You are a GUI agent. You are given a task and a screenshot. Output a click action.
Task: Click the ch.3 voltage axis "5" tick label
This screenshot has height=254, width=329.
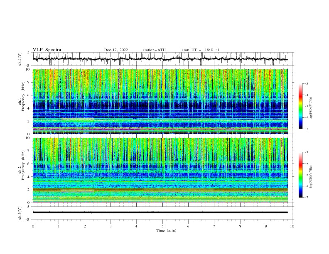click(29, 206)
